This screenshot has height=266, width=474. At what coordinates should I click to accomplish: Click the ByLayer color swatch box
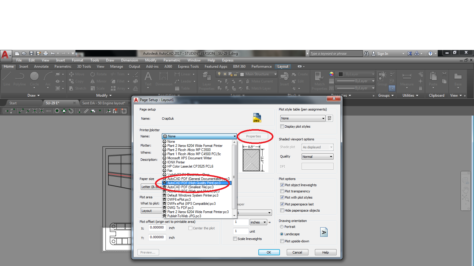[x=341, y=74]
